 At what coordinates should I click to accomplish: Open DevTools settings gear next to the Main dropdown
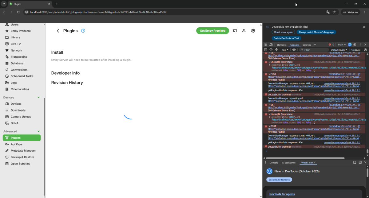pyautogui.click(x=355, y=45)
